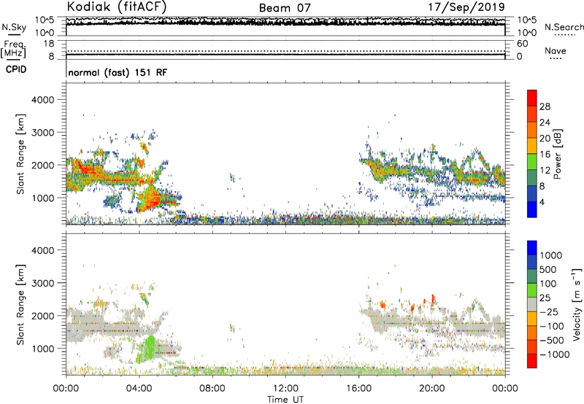Click the 08:00 time tick label
This screenshot has width=584, height=404.
click(212, 389)
